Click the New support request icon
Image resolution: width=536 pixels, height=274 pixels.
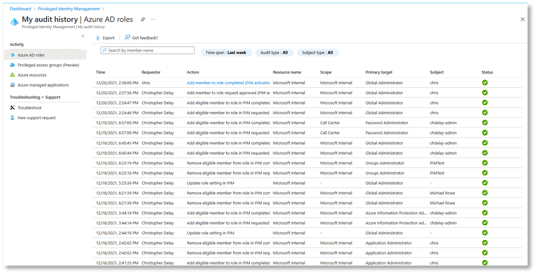tap(13, 118)
